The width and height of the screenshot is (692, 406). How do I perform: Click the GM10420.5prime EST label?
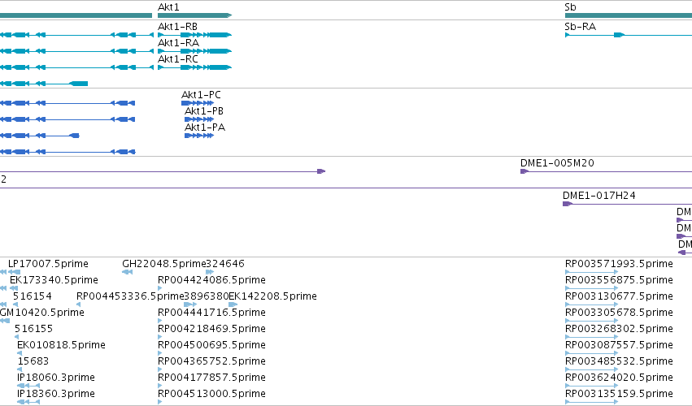tap(42, 313)
